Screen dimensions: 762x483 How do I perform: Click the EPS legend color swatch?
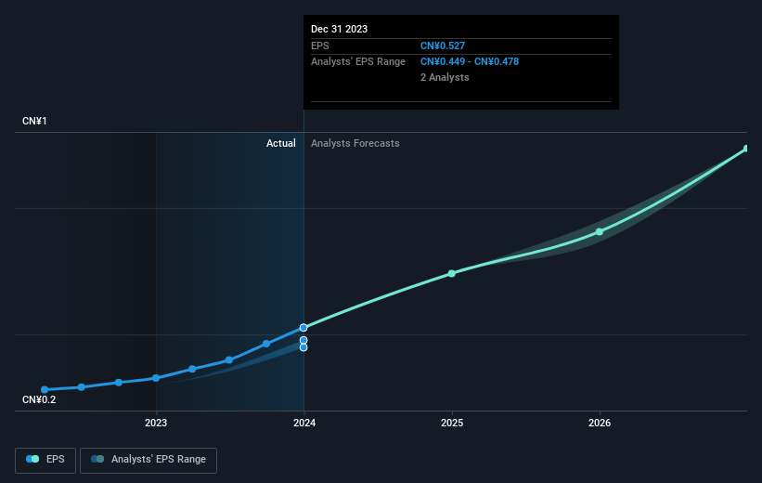point(32,459)
